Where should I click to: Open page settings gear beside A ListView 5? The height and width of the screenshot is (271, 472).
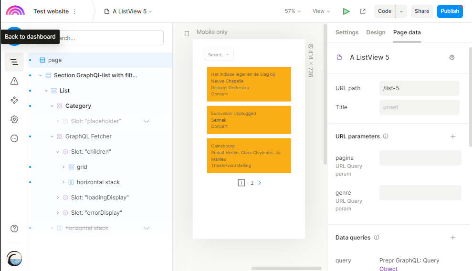click(x=452, y=57)
